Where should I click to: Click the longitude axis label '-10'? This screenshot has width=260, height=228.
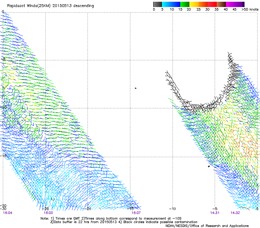tap(173, 209)
